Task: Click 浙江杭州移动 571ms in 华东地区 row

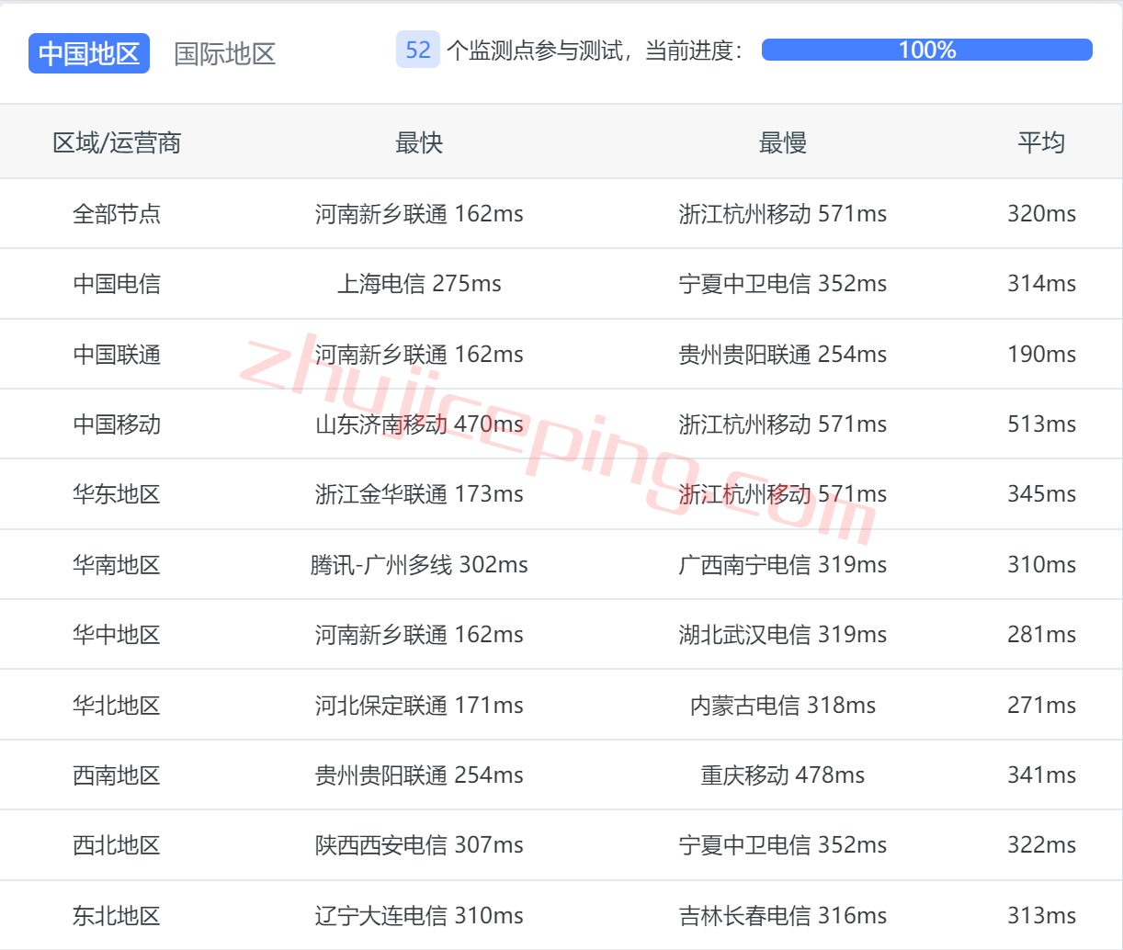Action: tap(783, 493)
